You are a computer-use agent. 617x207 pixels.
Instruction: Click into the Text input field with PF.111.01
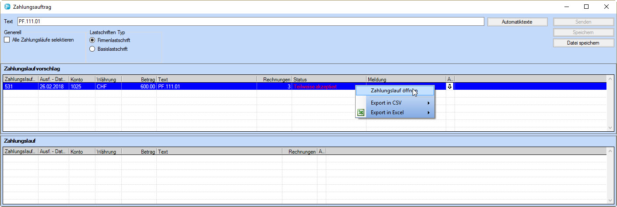point(250,21)
